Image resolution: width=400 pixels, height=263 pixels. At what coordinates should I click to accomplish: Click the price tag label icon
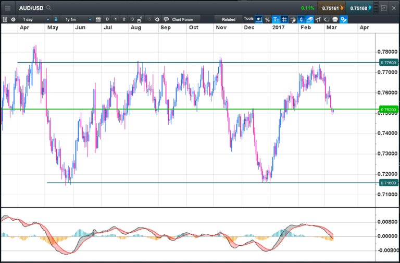click(327, 19)
